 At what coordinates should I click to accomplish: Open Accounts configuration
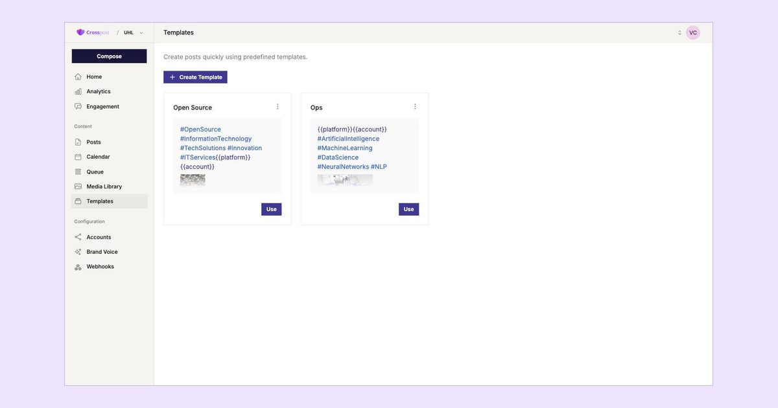tap(109, 237)
